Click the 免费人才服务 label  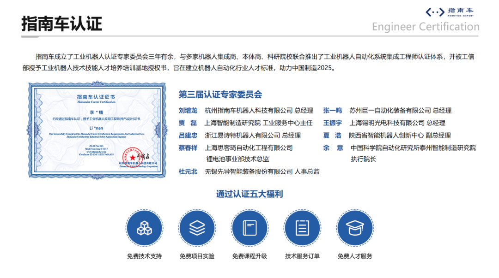point(355,256)
